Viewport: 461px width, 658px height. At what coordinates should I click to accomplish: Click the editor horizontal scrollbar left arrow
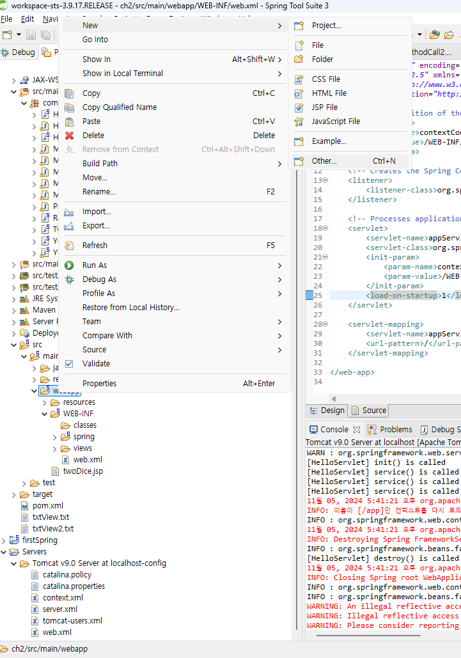tap(334, 398)
